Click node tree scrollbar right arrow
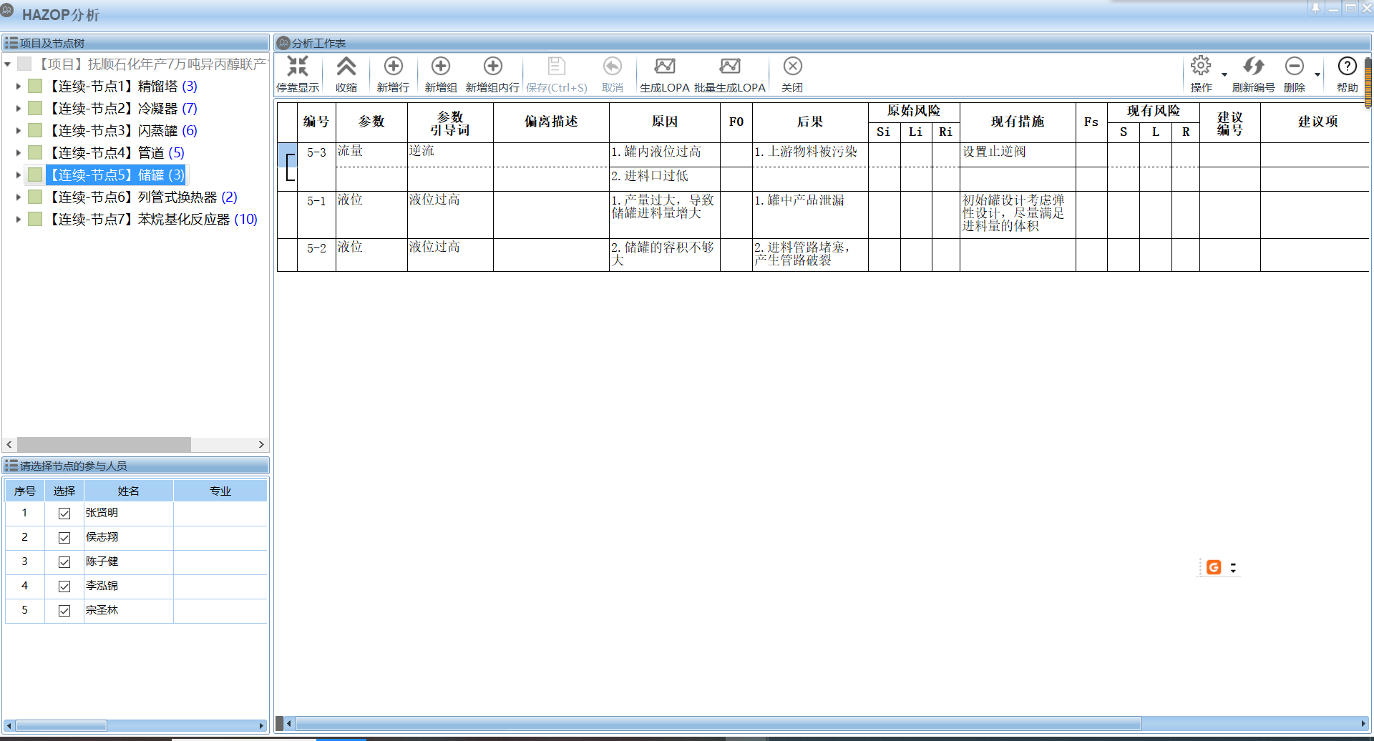The image size is (1374, 741). pyautogui.click(x=261, y=444)
